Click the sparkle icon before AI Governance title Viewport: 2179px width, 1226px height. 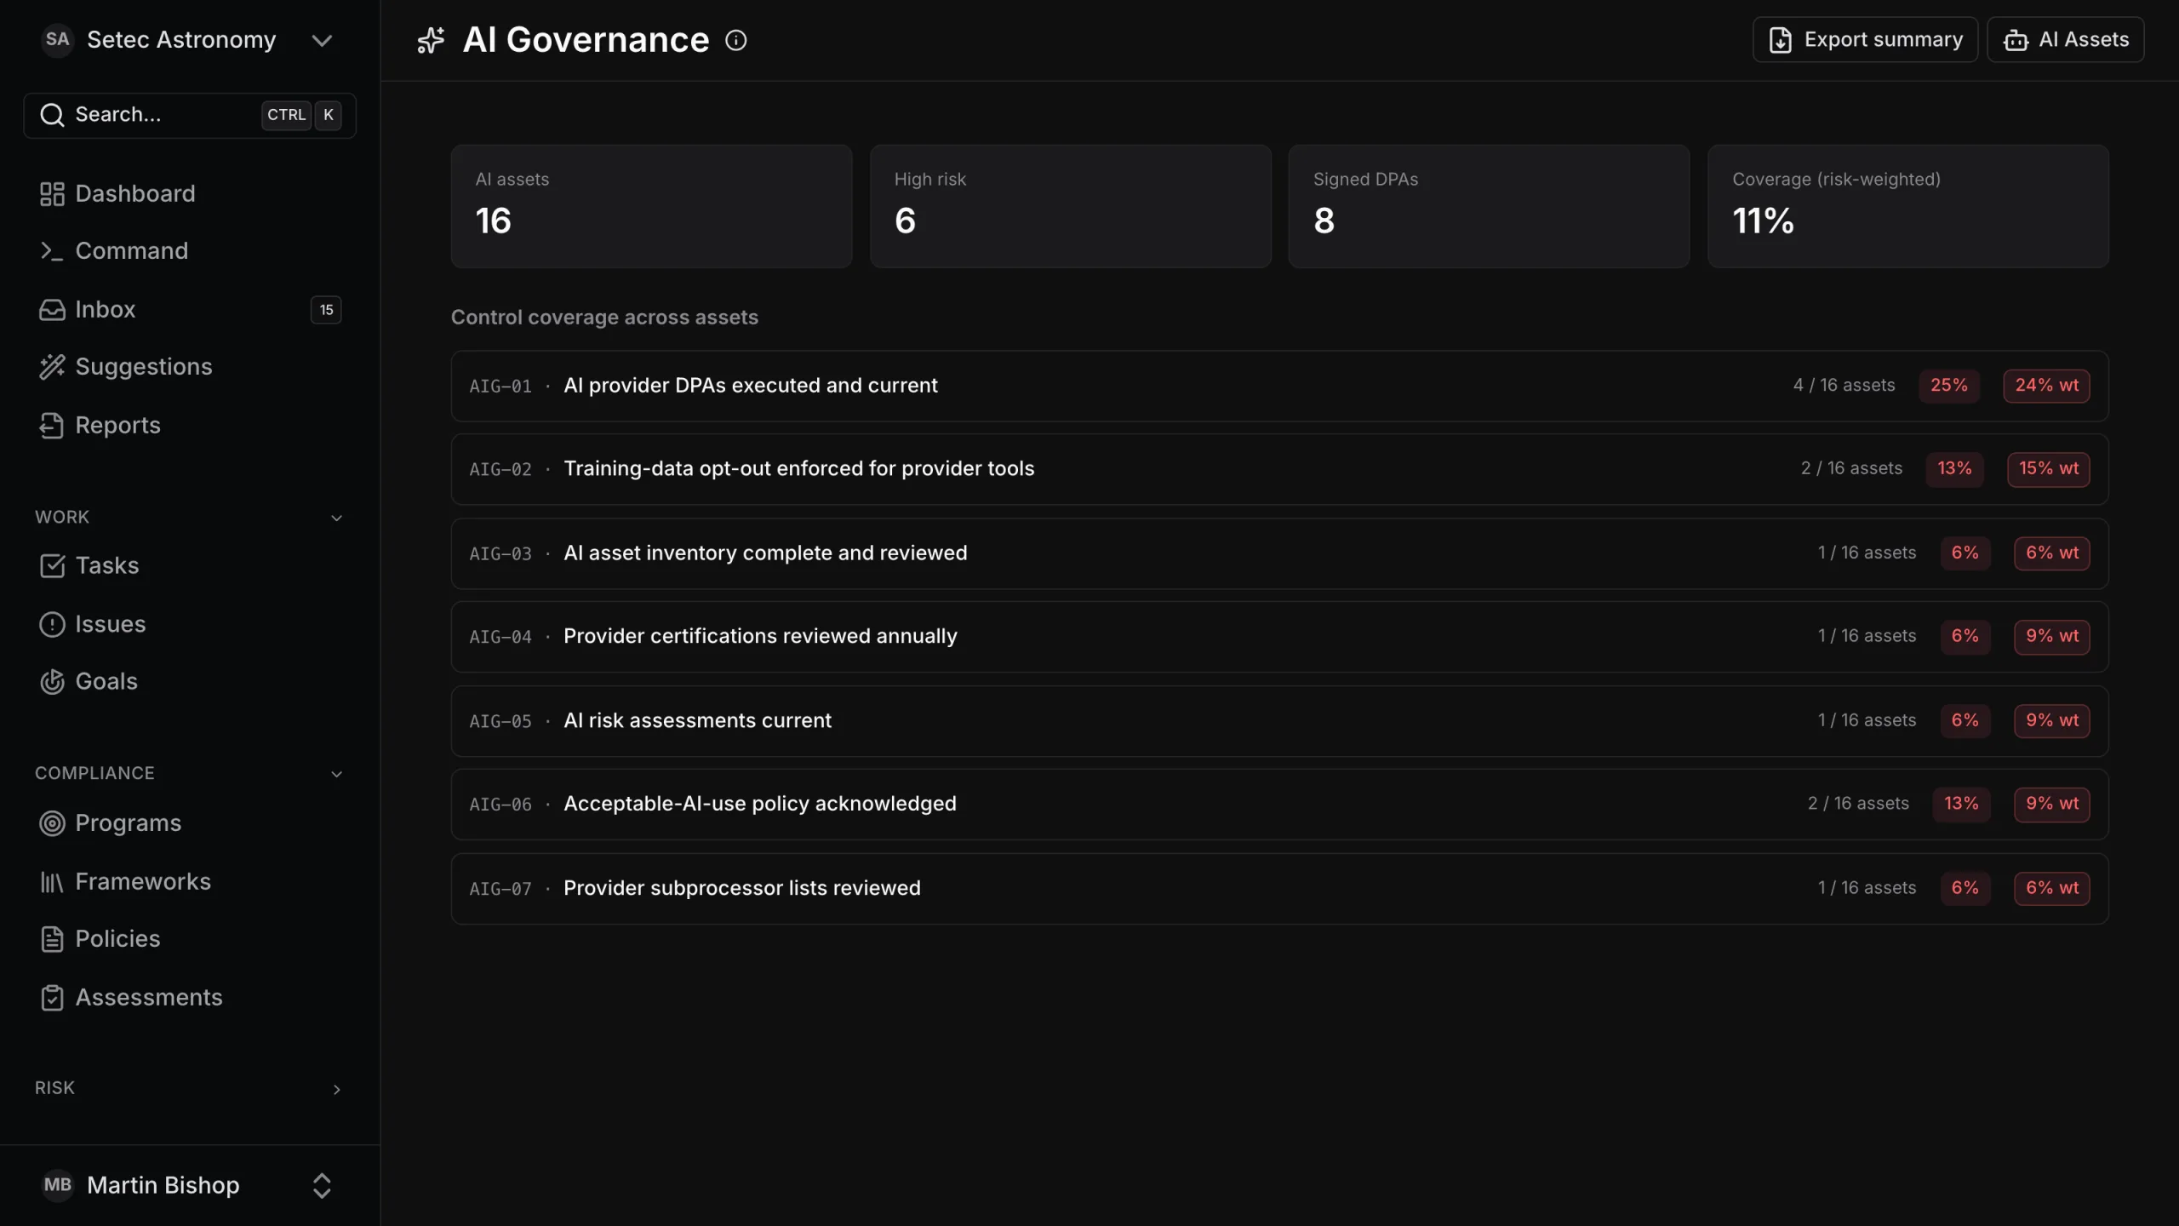pyautogui.click(x=431, y=40)
